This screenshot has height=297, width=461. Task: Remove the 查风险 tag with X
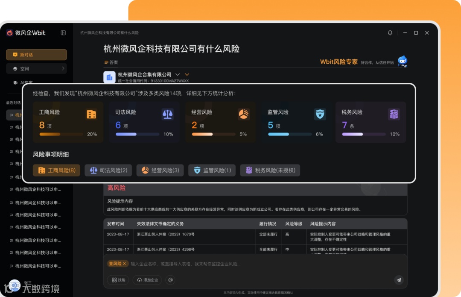(x=124, y=263)
